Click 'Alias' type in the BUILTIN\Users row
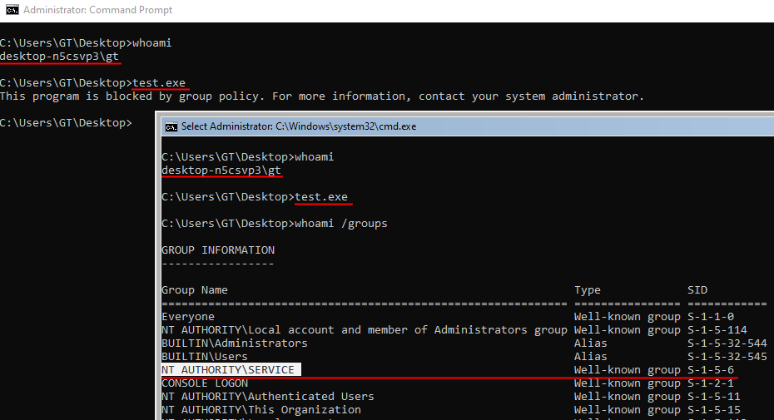Viewport: 774px width, 420px height. point(590,357)
